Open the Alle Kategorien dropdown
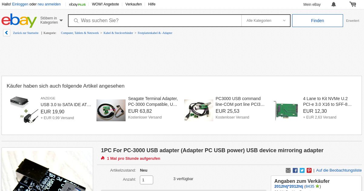 [x=266, y=21]
